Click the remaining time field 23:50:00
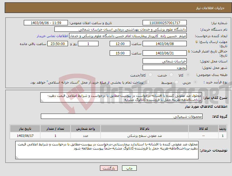Image resolution: width=232 pixels, height=176 pixels. (58, 44)
